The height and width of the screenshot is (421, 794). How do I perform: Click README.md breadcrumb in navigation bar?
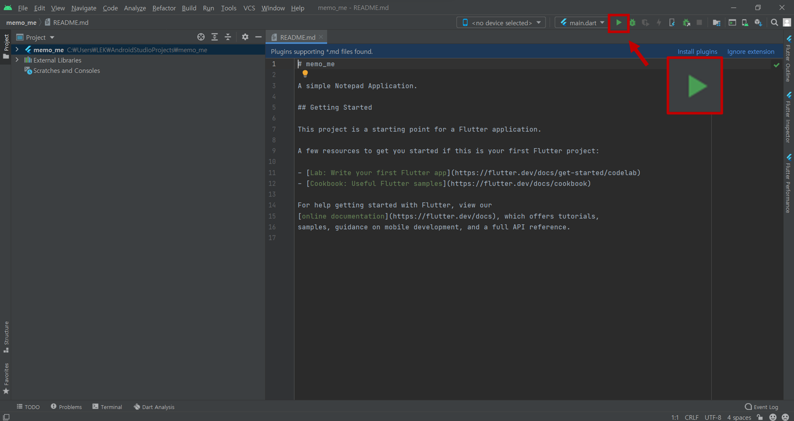tap(67, 22)
